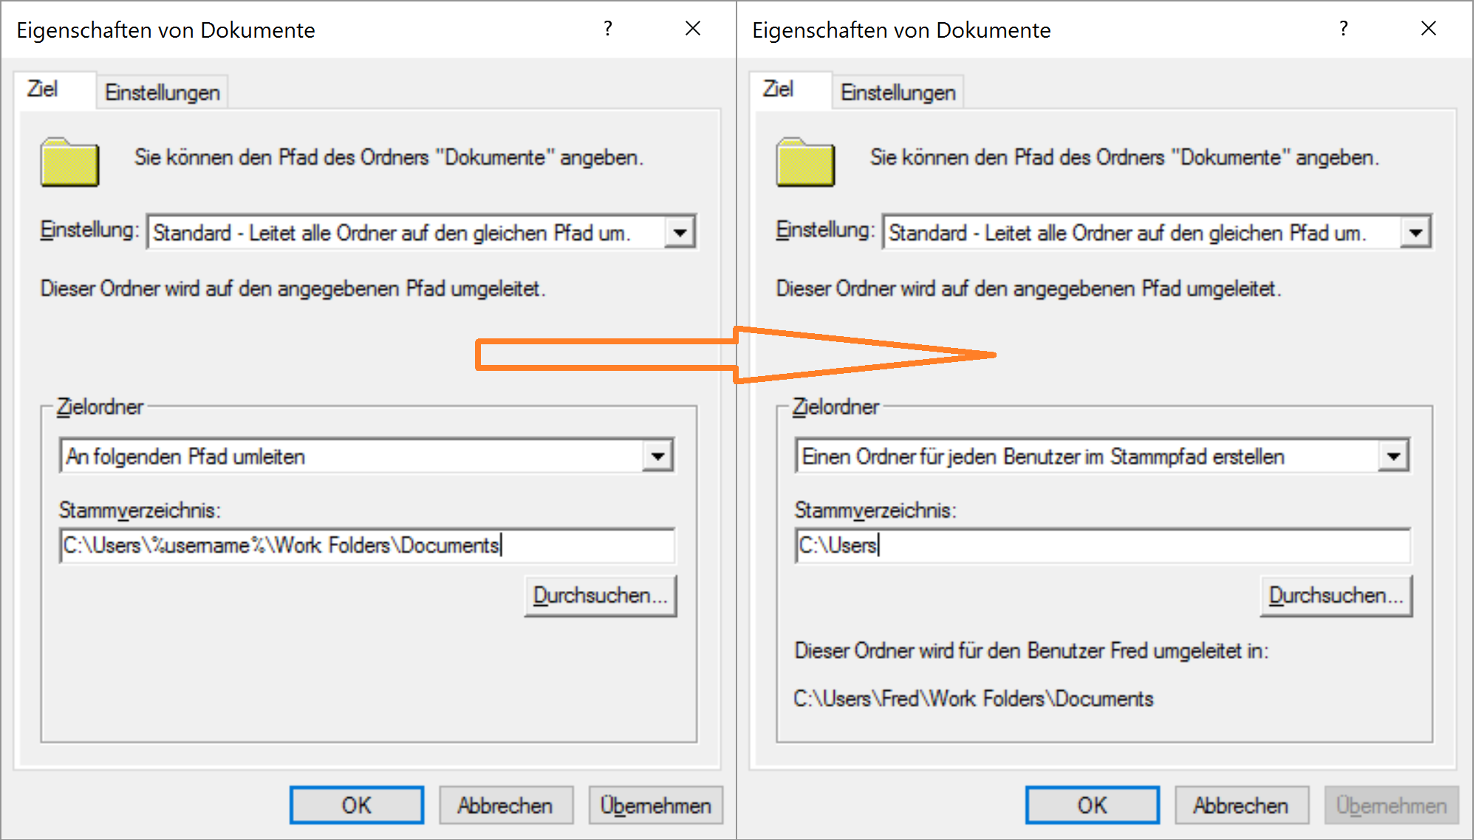Screen dimensions: 1476x840
Task: Click Durchsuchen... in the right dialog
Action: [x=1336, y=595]
